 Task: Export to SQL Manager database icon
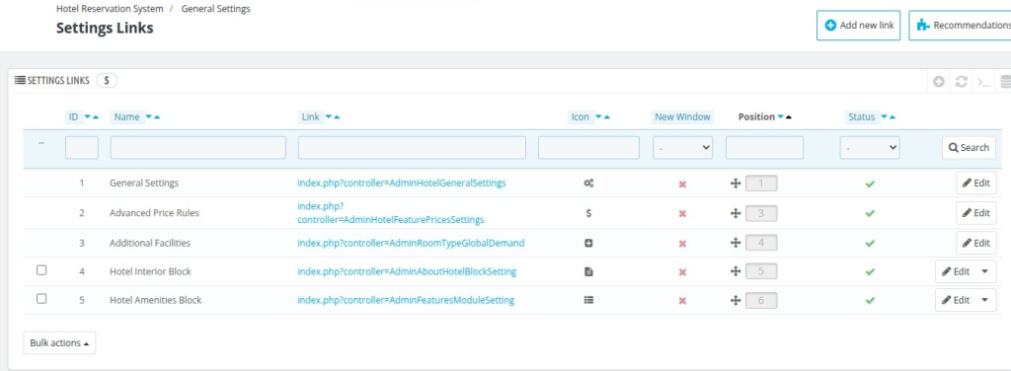click(1005, 82)
